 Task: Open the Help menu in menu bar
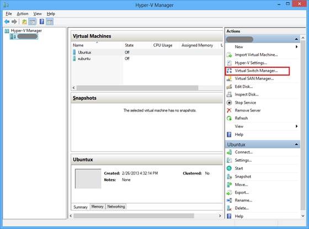click(x=51, y=14)
